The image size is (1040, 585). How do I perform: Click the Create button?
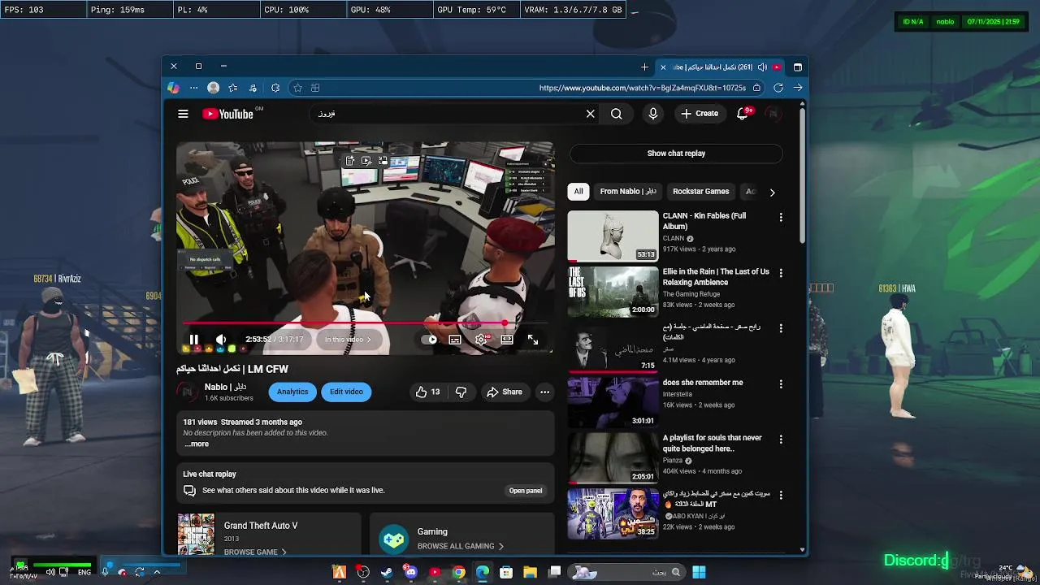click(700, 114)
